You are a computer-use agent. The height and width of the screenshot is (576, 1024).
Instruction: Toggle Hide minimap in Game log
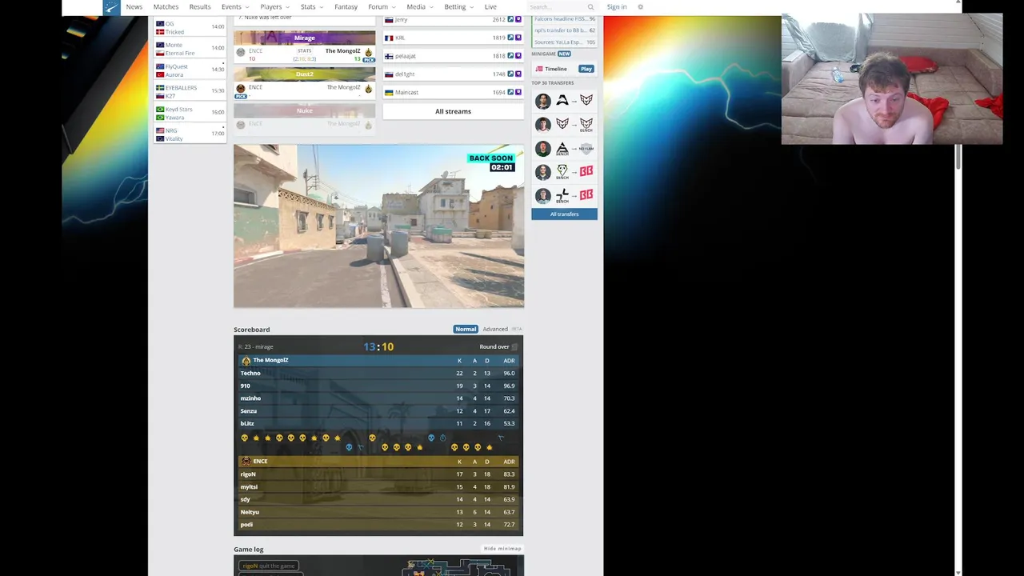(502, 549)
